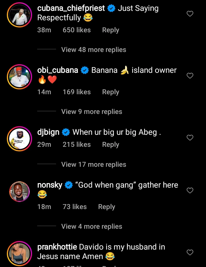Expand View 48 more replies
Viewport: 206px width, 267px height.
coord(94,50)
